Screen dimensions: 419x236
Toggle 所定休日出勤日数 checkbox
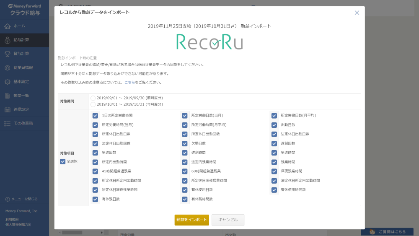(95, 134)
